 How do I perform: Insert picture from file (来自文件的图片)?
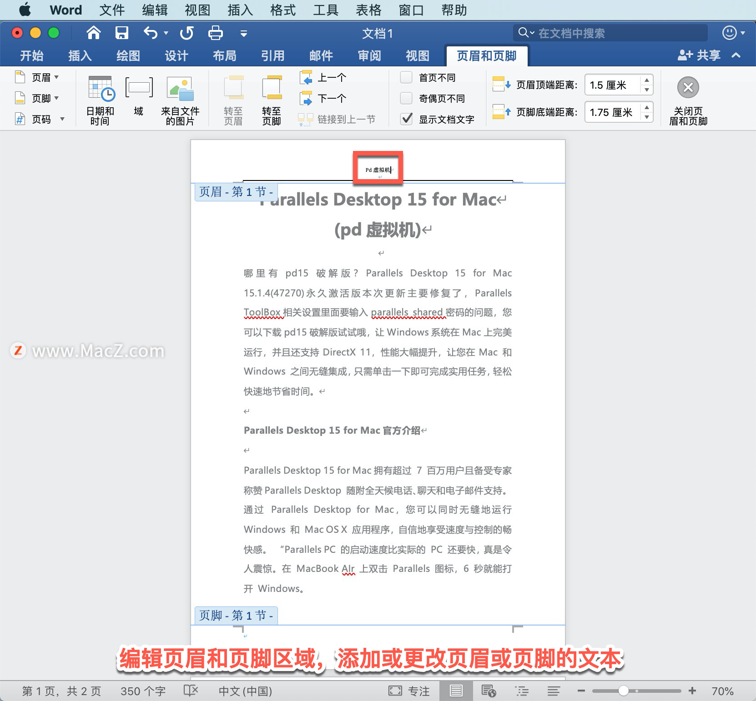[x=180, y=100]
